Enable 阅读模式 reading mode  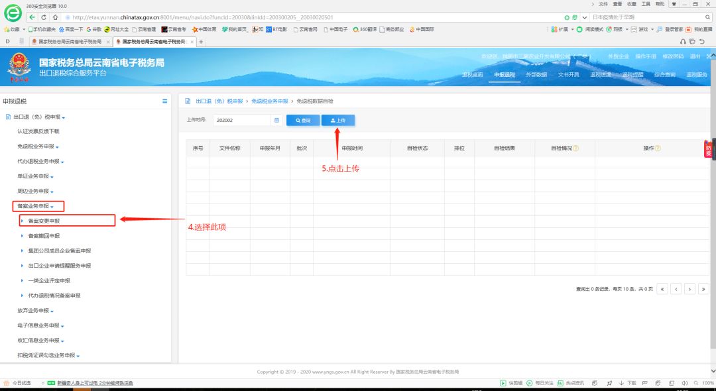click(x=590, y=29)
